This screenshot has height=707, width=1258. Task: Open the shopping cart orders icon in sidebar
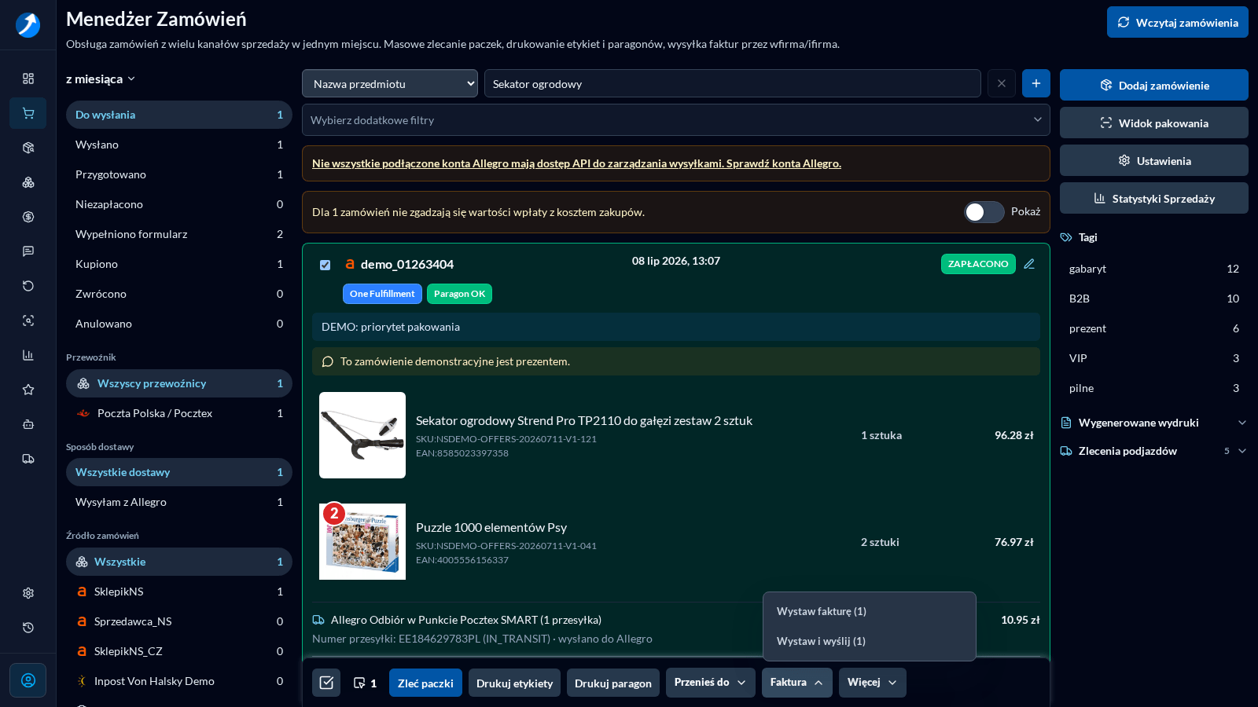[x=28, y=113]
